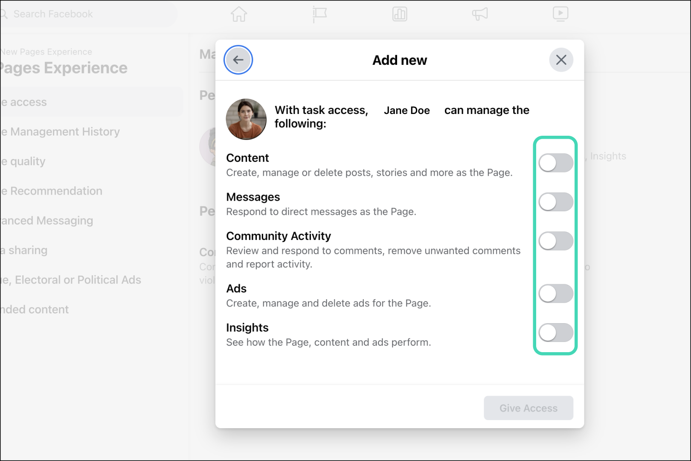Open the Pages flag icon

click(x=319, y=14)
